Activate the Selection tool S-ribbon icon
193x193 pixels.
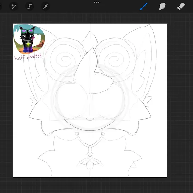click(29, 6)
